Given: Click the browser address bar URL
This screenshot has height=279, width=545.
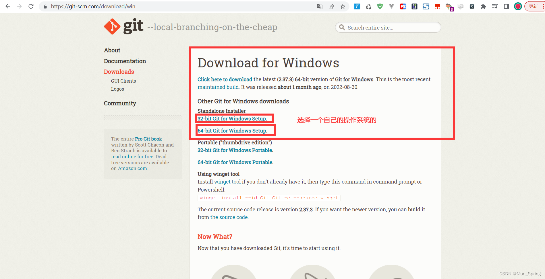Looking at the screenshot, I should [93, 6].
